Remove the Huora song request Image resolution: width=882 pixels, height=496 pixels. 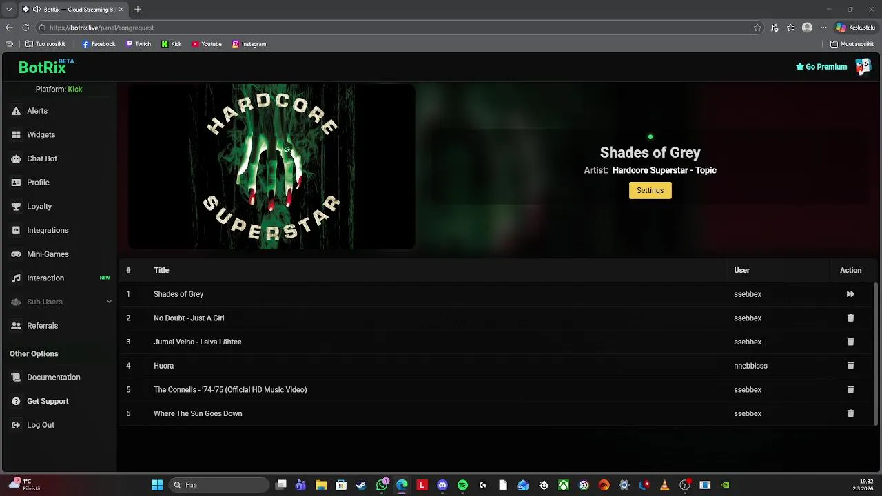pos(850,366)
